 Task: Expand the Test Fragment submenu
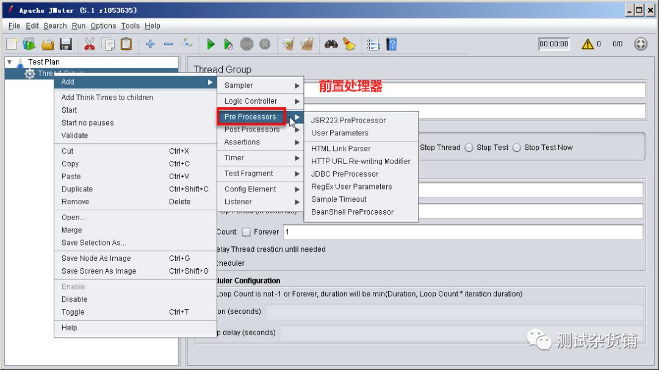[x=261, y=174]
